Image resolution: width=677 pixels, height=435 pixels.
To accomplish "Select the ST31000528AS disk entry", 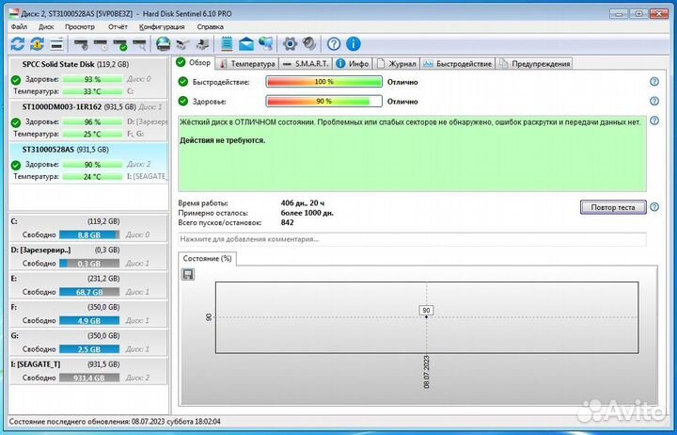I will click(x=88, y=163).
